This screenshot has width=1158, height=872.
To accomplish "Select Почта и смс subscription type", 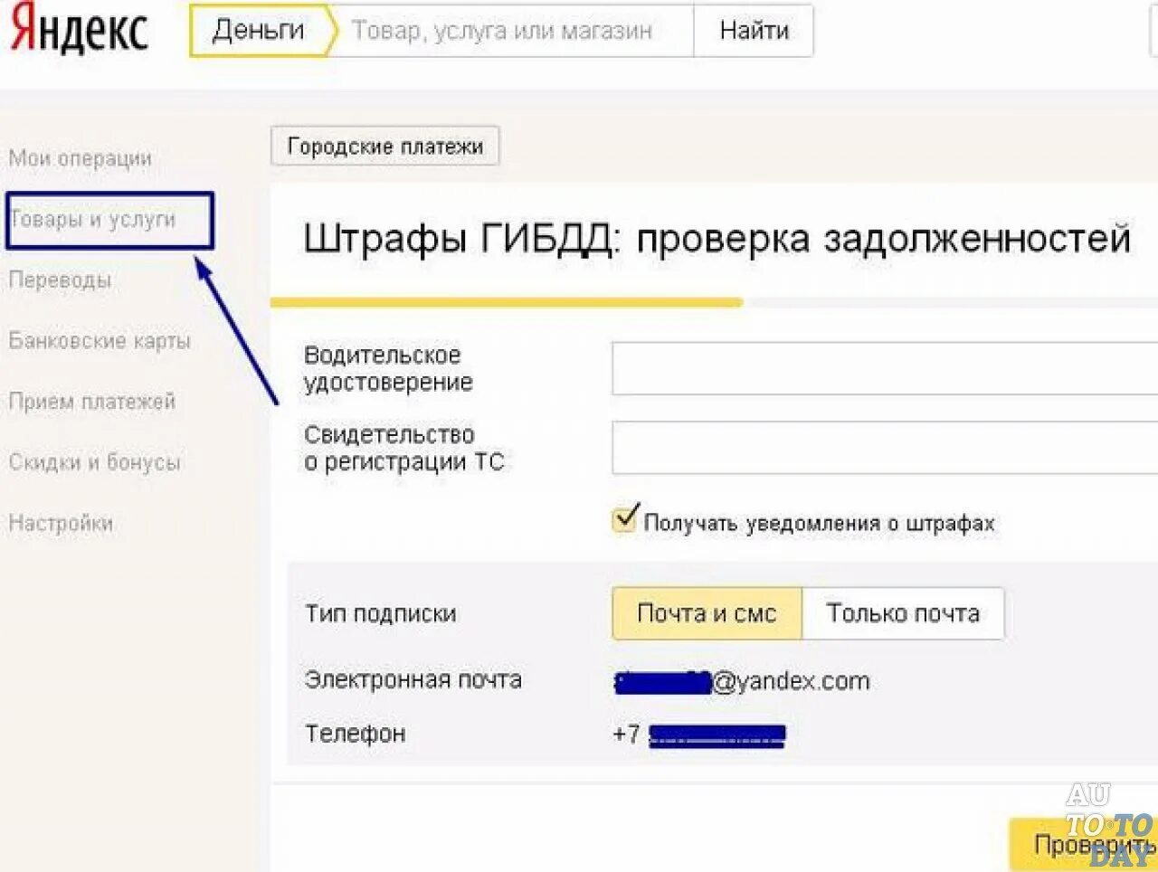I will 707,613.
